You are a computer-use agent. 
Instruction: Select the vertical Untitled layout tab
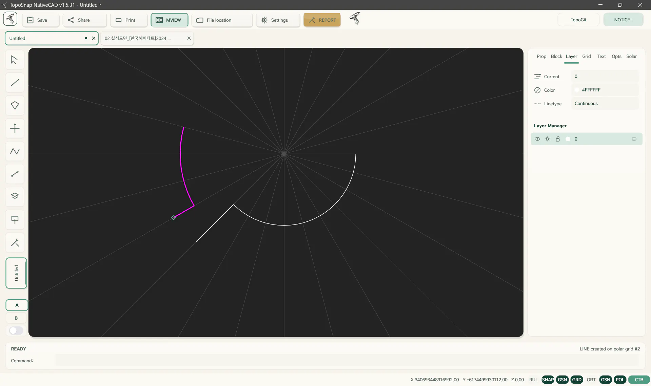(16, 273)
